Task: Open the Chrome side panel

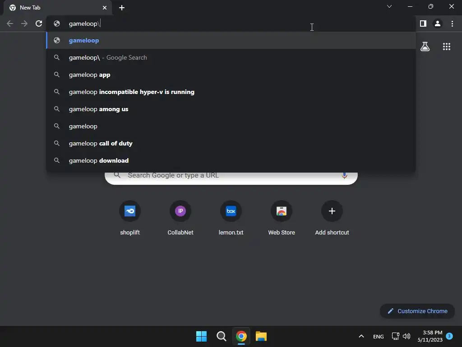Action: (423, 23)
